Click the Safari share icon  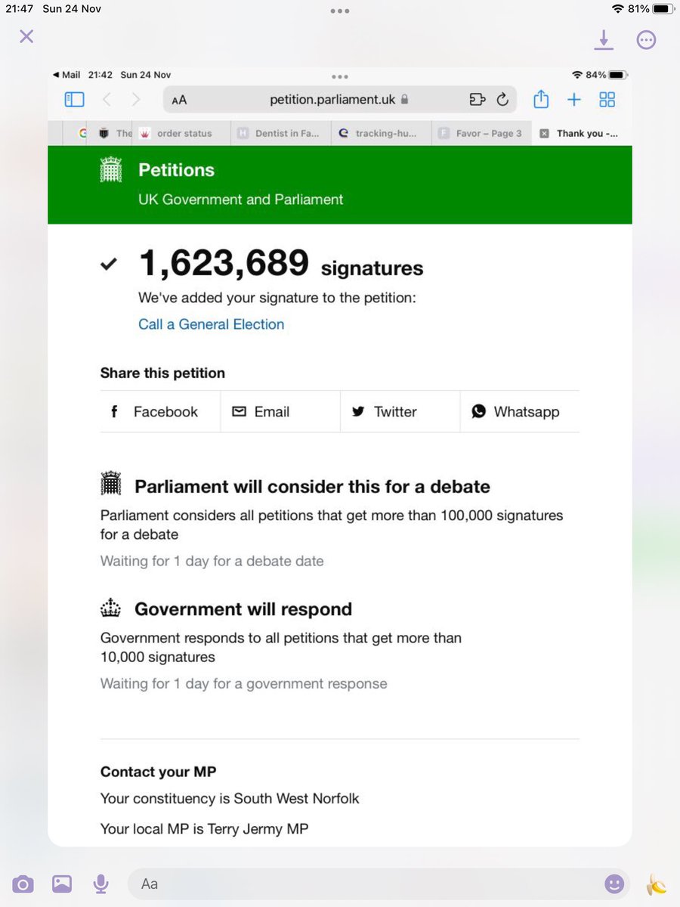pos(540,99)
